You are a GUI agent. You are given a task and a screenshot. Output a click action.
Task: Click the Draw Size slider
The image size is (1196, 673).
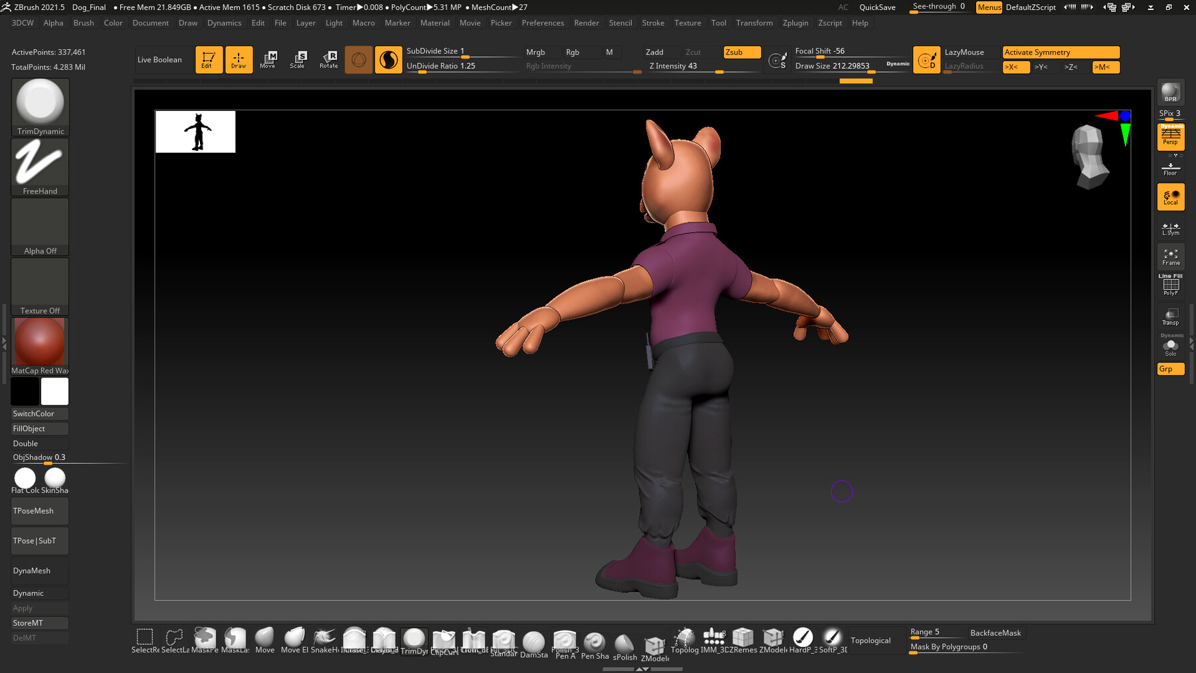pos(852,66)
